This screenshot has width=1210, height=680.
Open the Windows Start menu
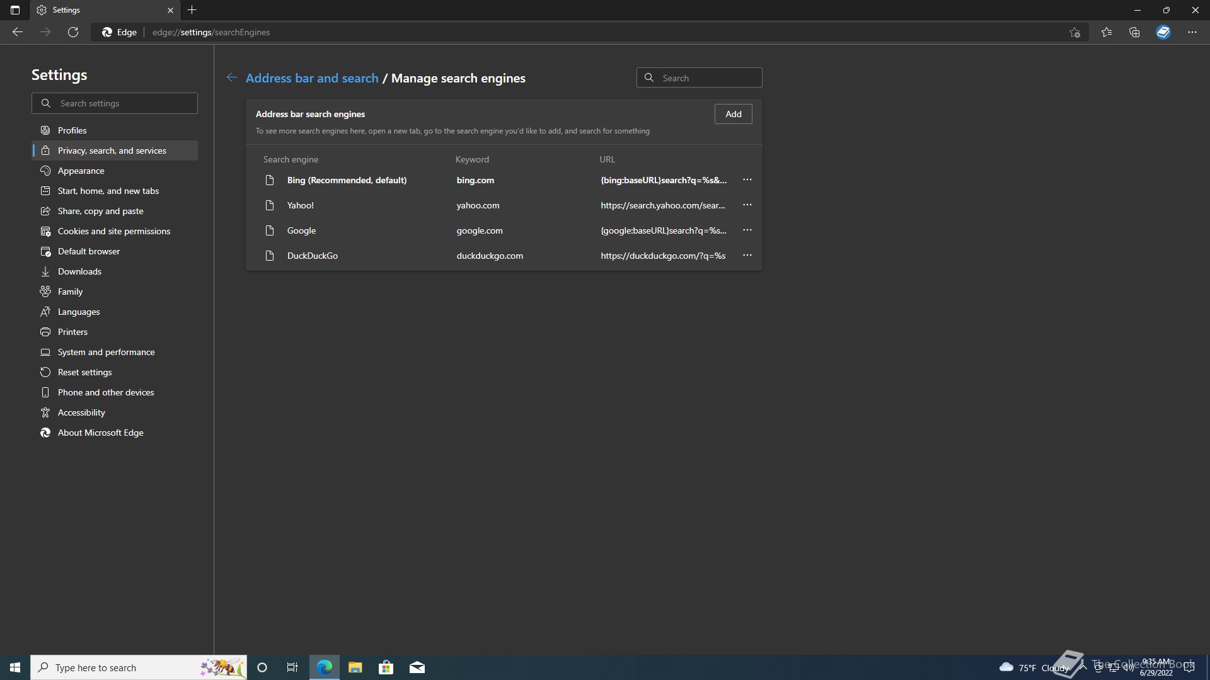[15, 667]
